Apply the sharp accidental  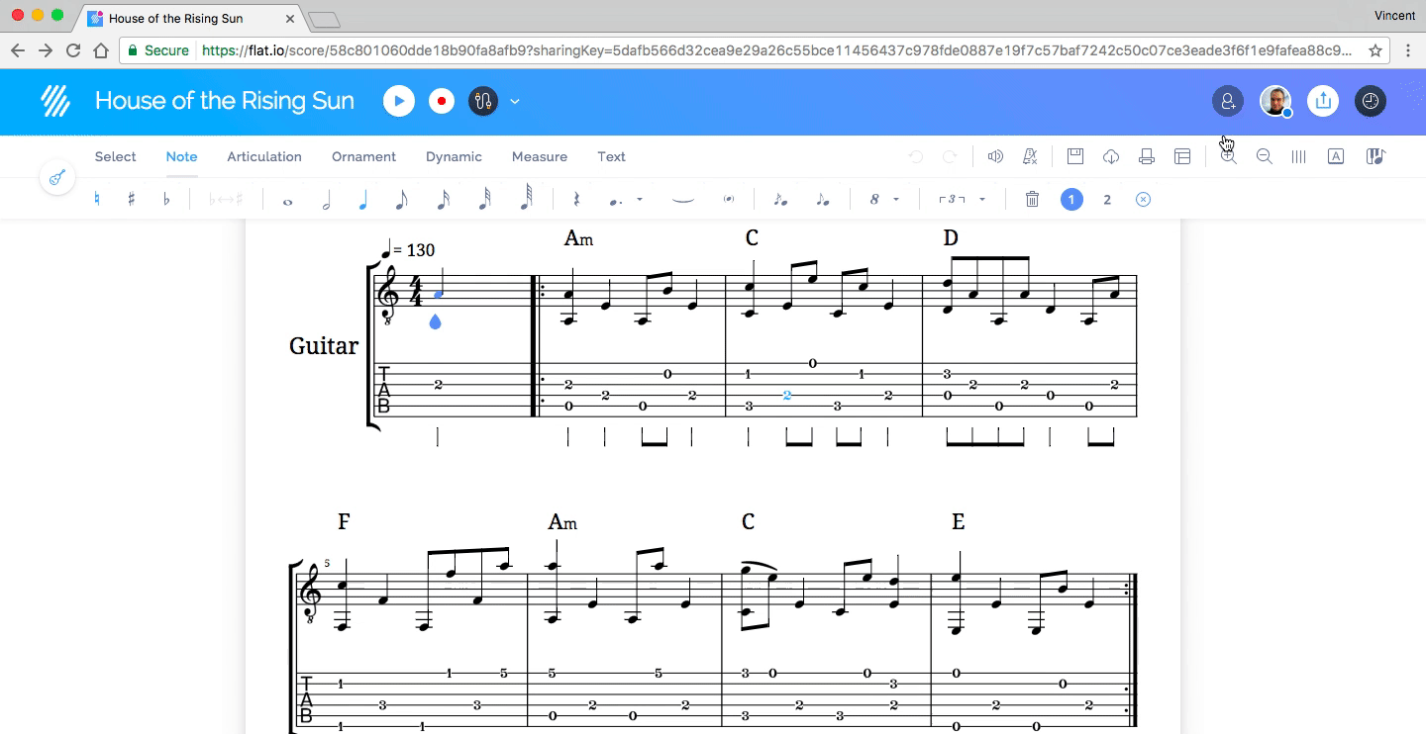(131, 199)
